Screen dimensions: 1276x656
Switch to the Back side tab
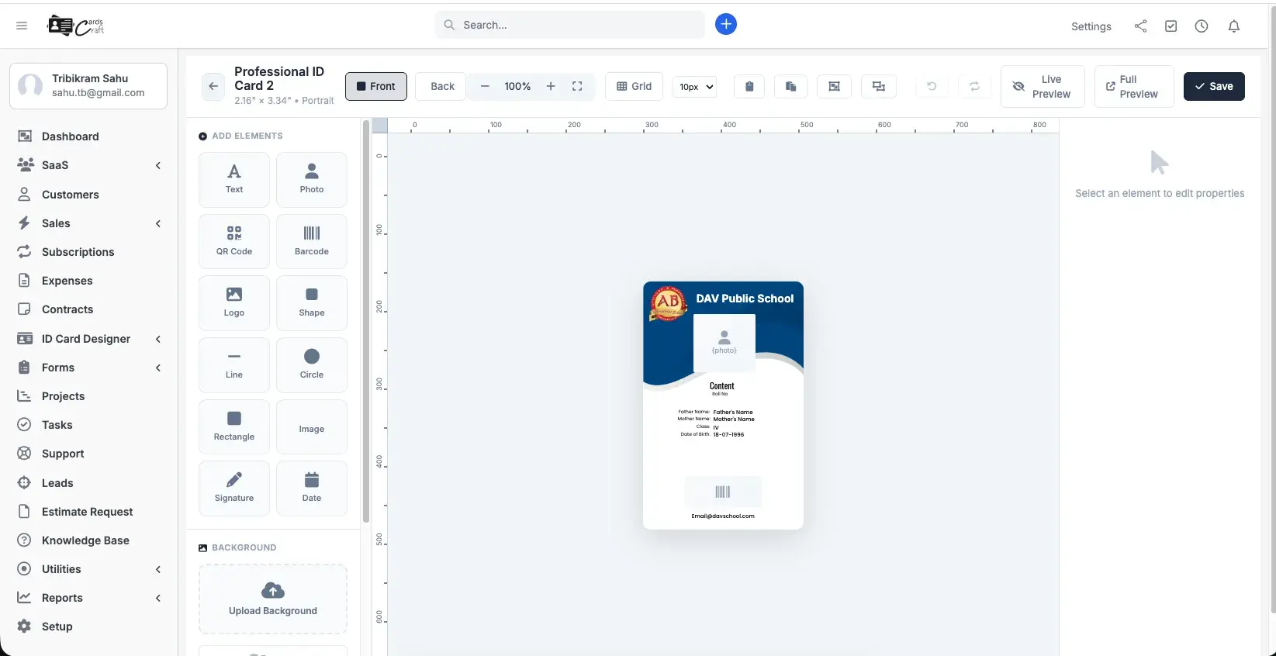tap(442, 86)
